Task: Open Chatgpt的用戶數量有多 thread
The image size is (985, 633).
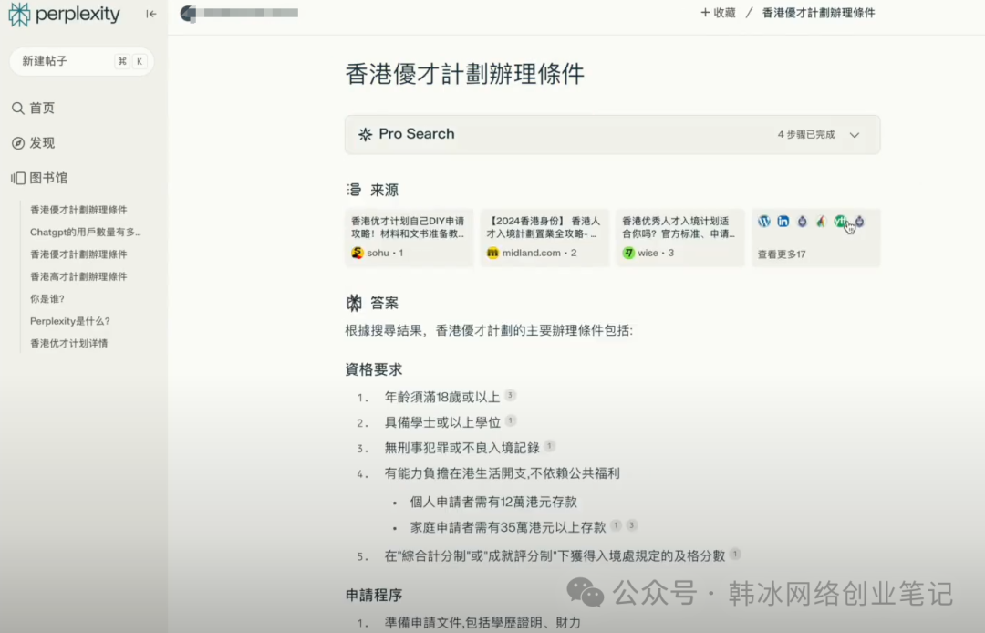Action: click(86, 232)
